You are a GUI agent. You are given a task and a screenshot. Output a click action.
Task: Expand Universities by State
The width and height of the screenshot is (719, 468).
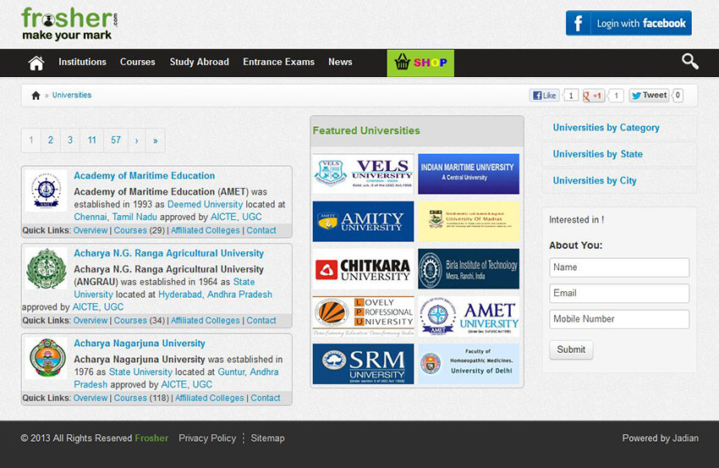(x=597, y=154)
